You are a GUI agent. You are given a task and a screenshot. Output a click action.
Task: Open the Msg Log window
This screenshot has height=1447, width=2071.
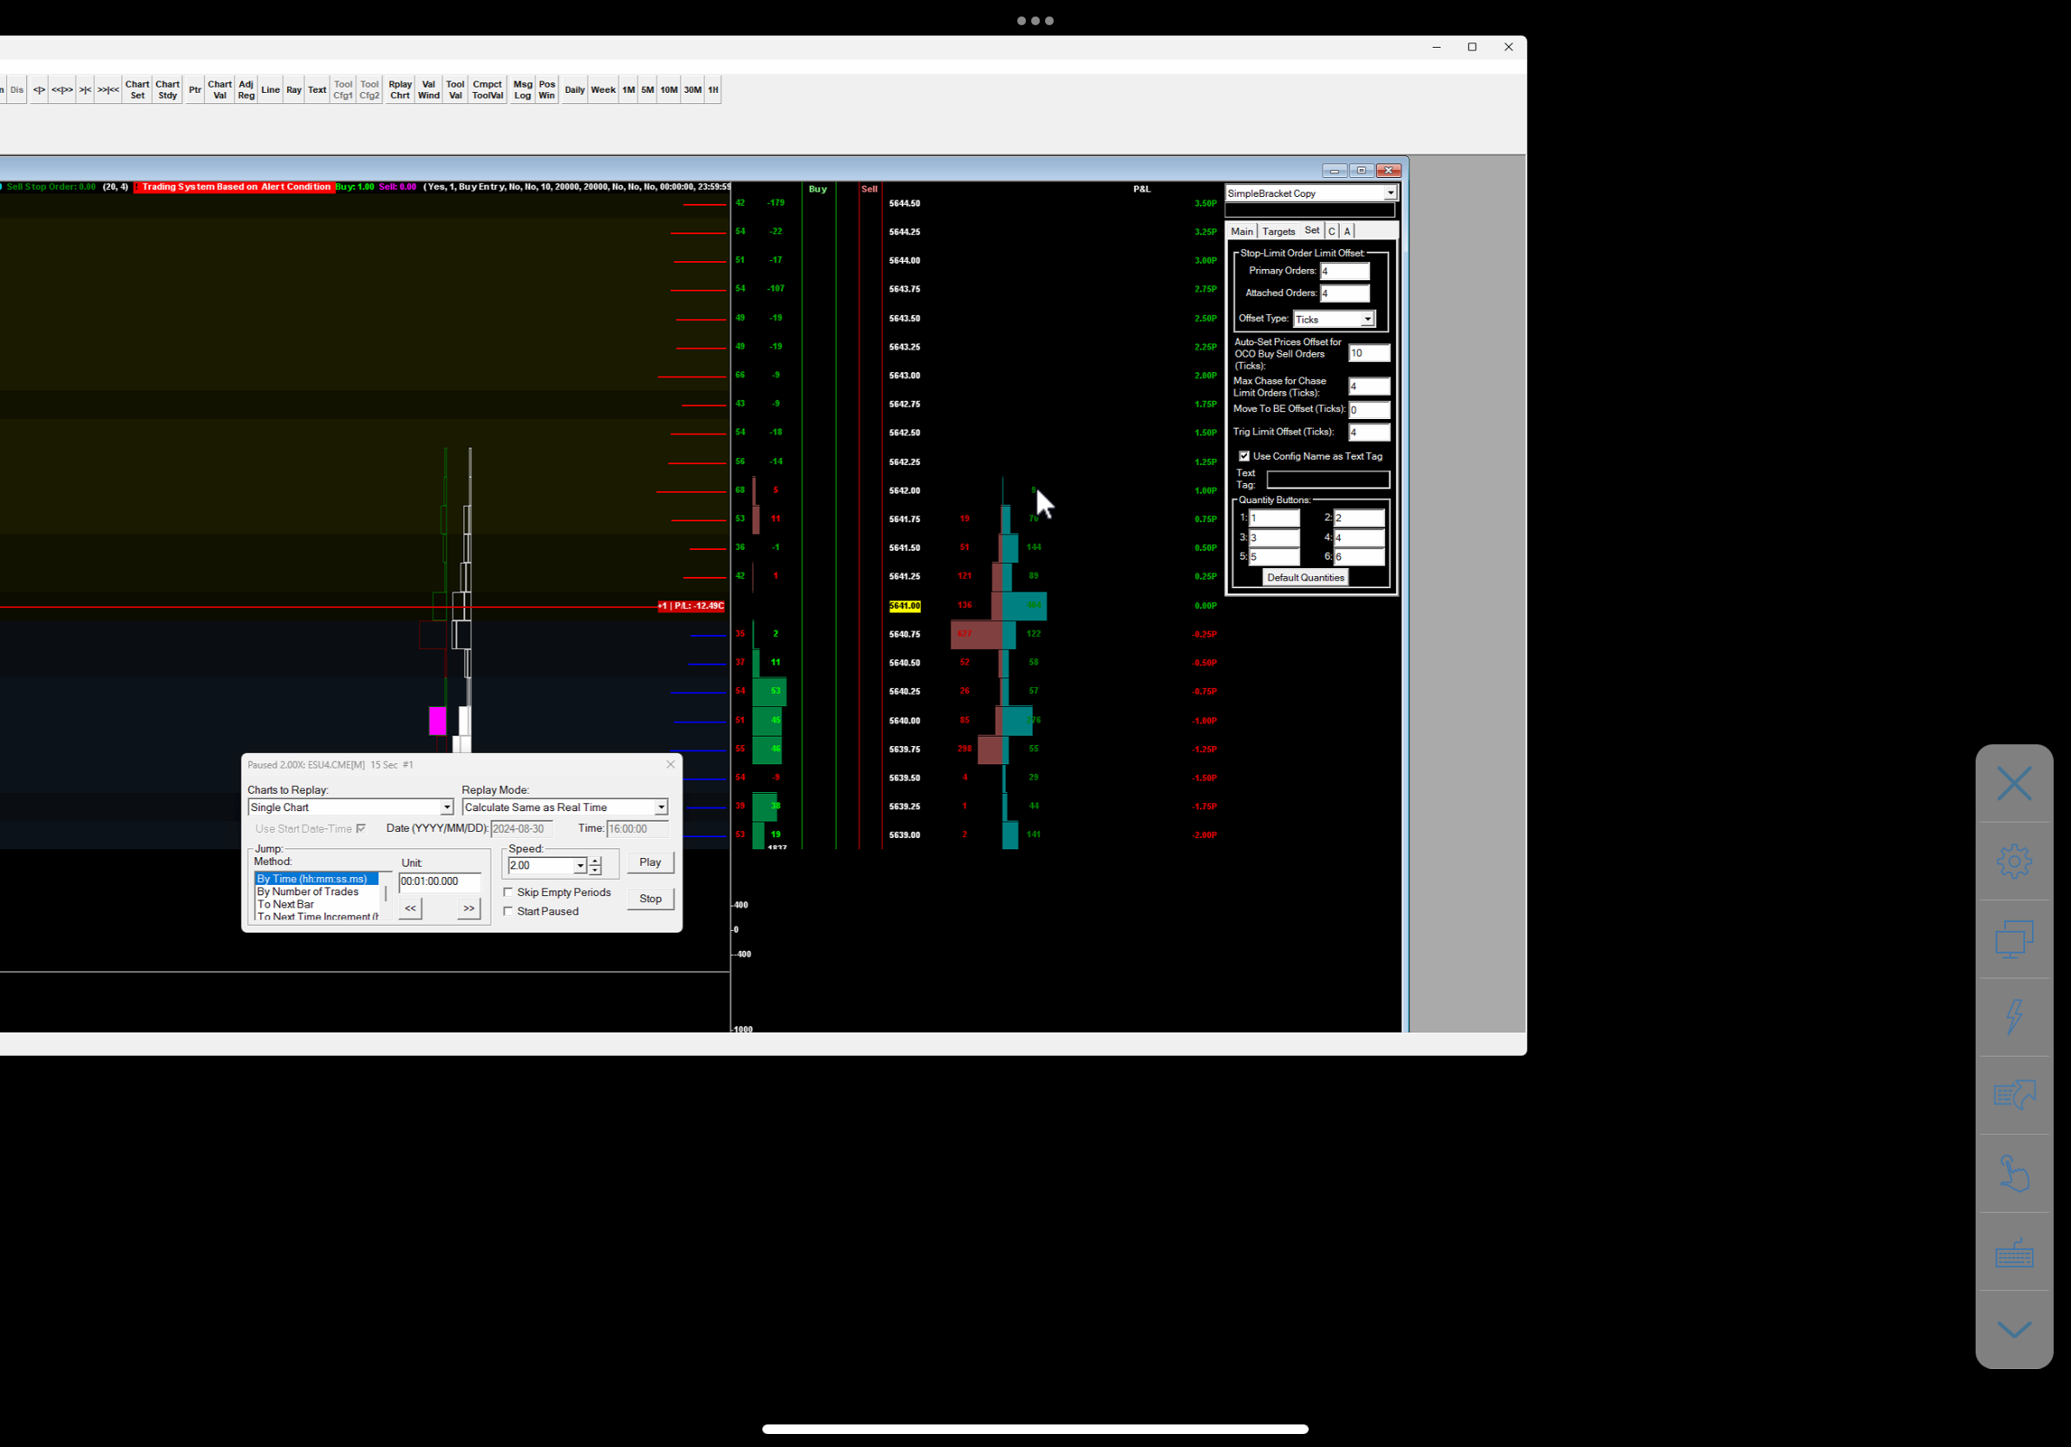tap(522, 89)
